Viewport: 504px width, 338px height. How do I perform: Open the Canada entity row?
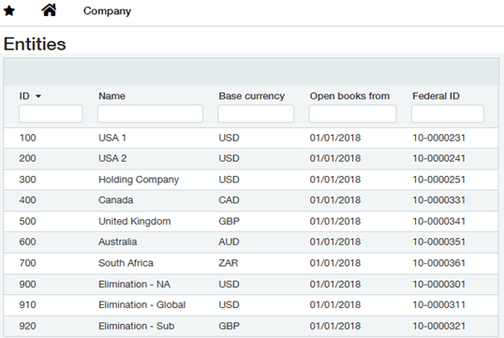[251, 200]
